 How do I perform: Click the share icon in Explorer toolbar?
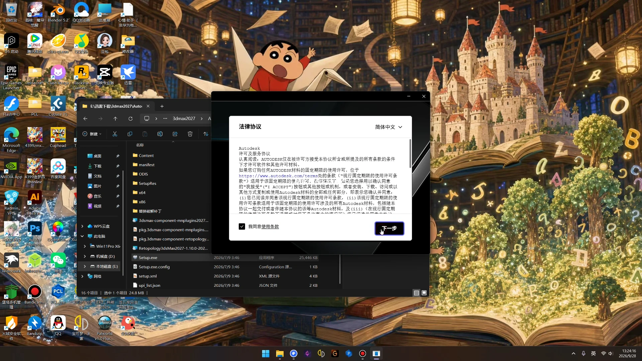pos(175,134)
